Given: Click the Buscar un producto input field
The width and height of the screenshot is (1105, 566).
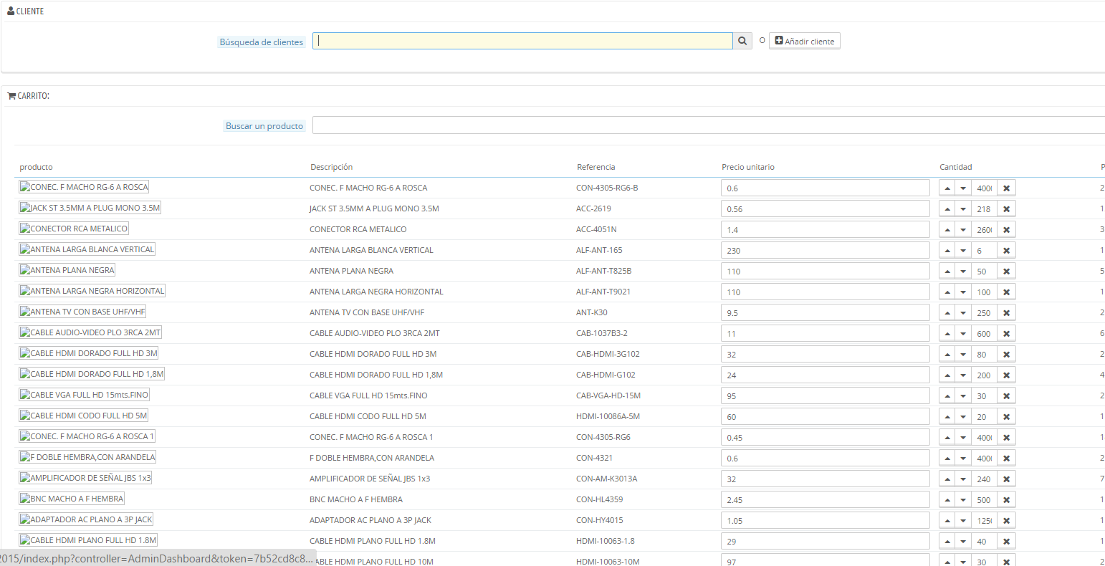Looking at the screenshot, I should [x=709, y=125].
